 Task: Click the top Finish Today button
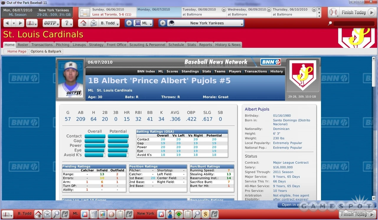[358, 12]
